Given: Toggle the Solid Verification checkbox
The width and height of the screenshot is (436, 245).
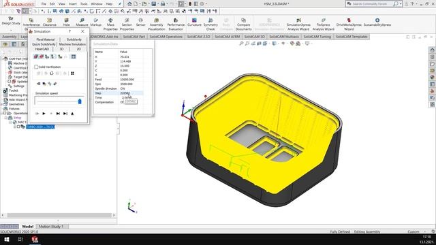Looking at the screenshot, I should click(36, 67).
